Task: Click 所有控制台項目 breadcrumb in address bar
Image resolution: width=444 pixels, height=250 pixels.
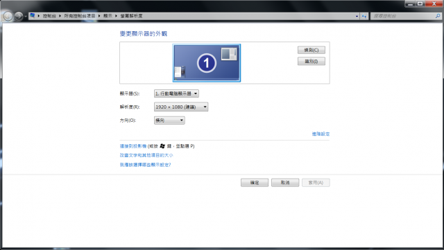Action: point(80,16)
